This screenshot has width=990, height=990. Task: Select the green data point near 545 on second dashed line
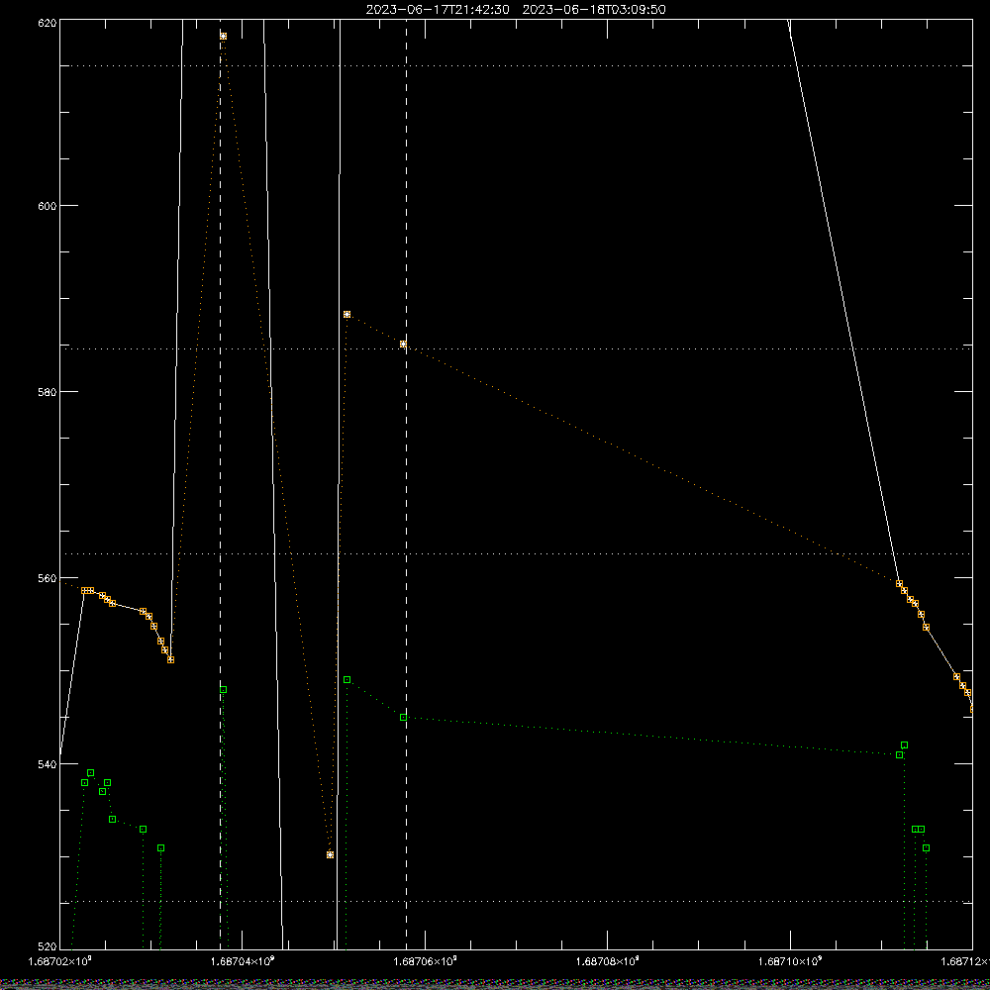coord(403,717)
